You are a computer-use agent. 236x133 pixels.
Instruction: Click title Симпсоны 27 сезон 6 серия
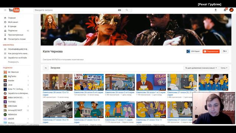pos(180,120)
